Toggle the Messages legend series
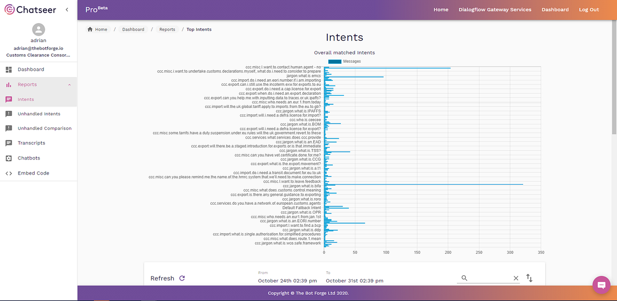 point(344,61)
